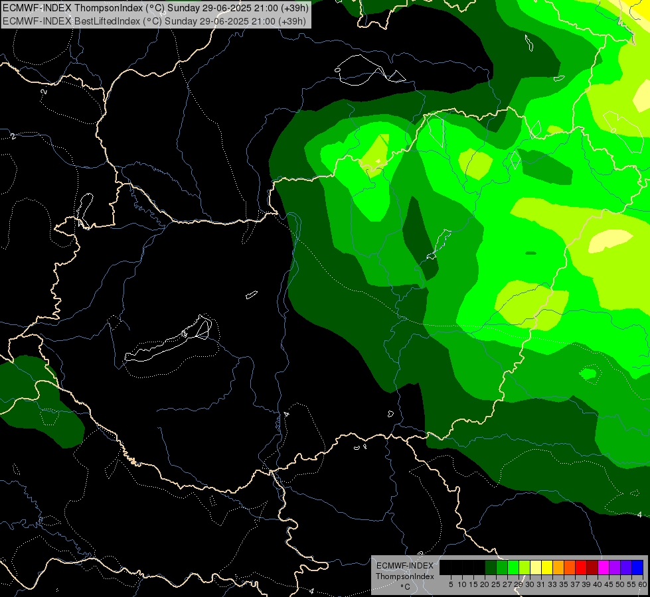
Task: Pick the magenta 40–45 legend swatch
Action: [x=604, y=567]
